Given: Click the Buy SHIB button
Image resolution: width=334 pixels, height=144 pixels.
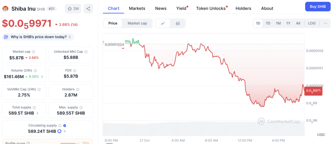Looking at the screenshot, I should [x=317, y=7].
